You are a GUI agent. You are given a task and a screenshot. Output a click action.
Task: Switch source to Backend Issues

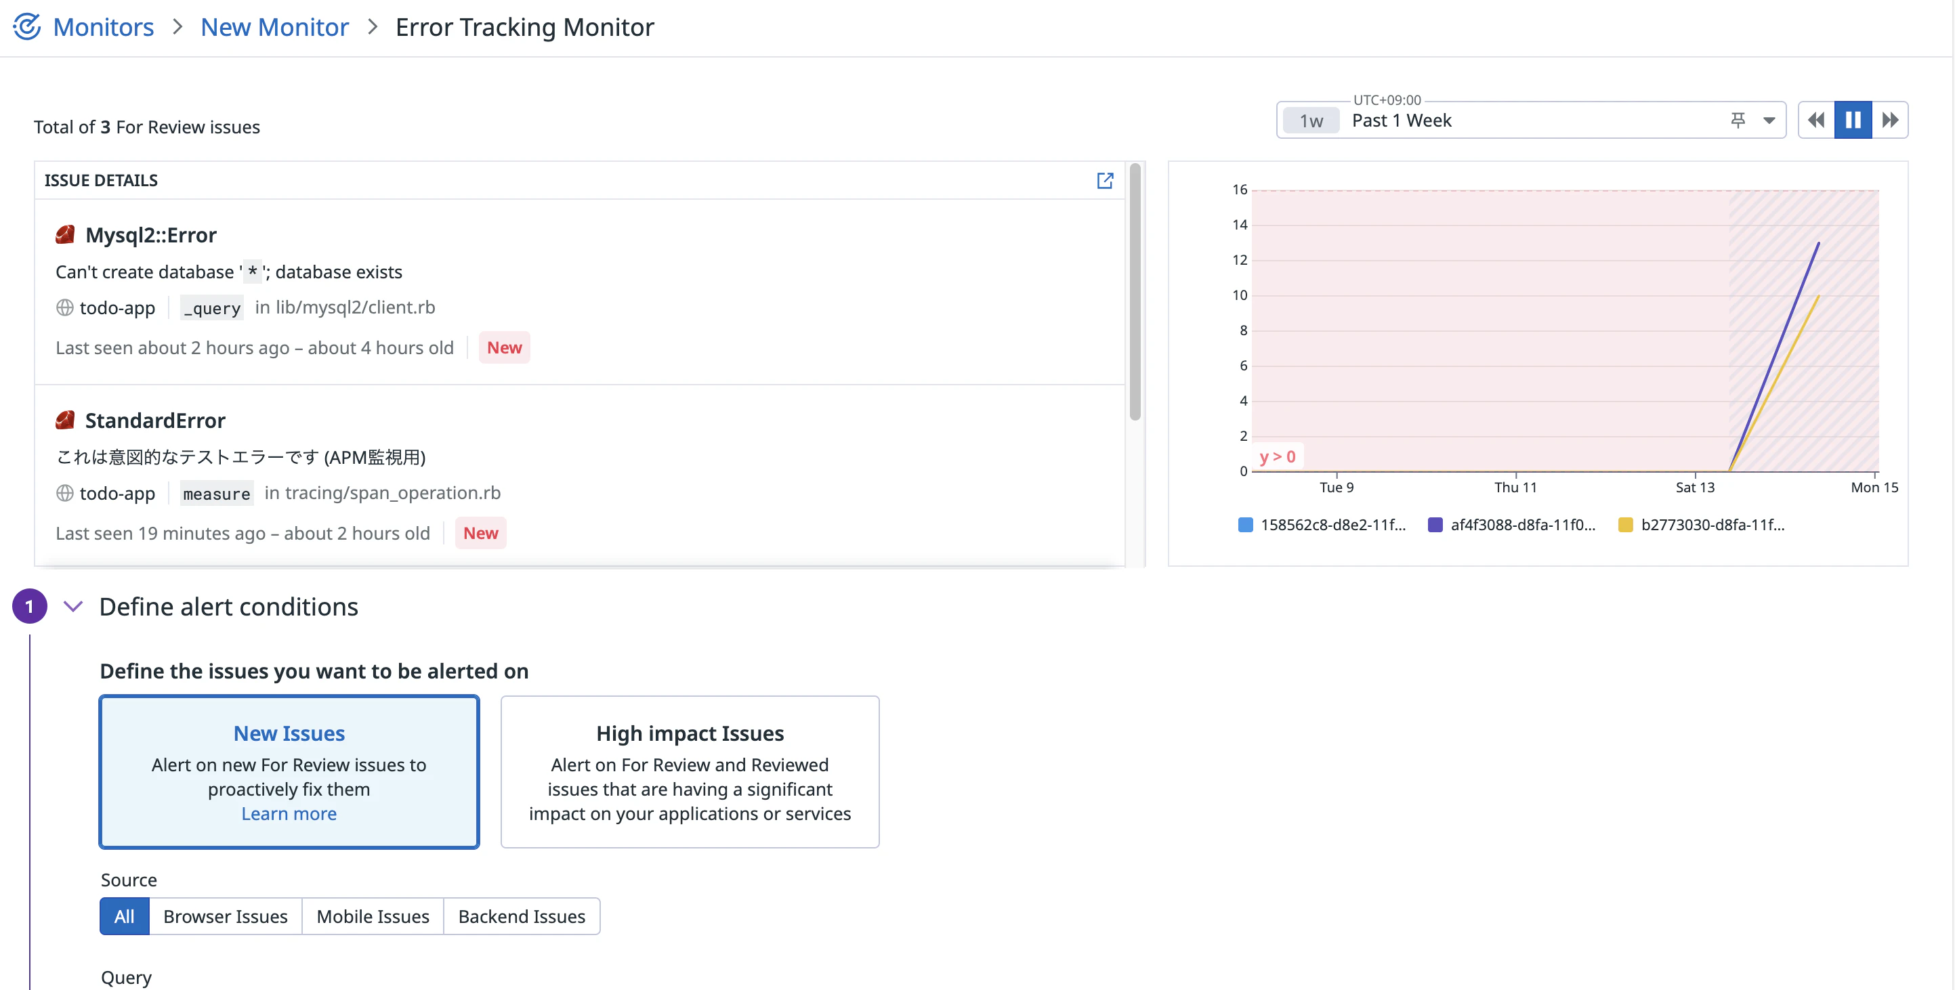click(x=522, y=916)
